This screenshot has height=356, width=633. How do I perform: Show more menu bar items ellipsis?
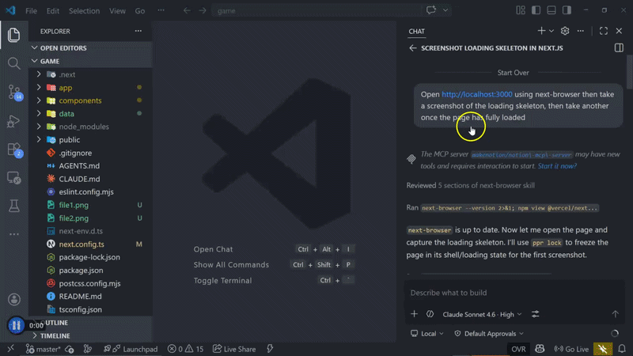[x=161, y=10]
